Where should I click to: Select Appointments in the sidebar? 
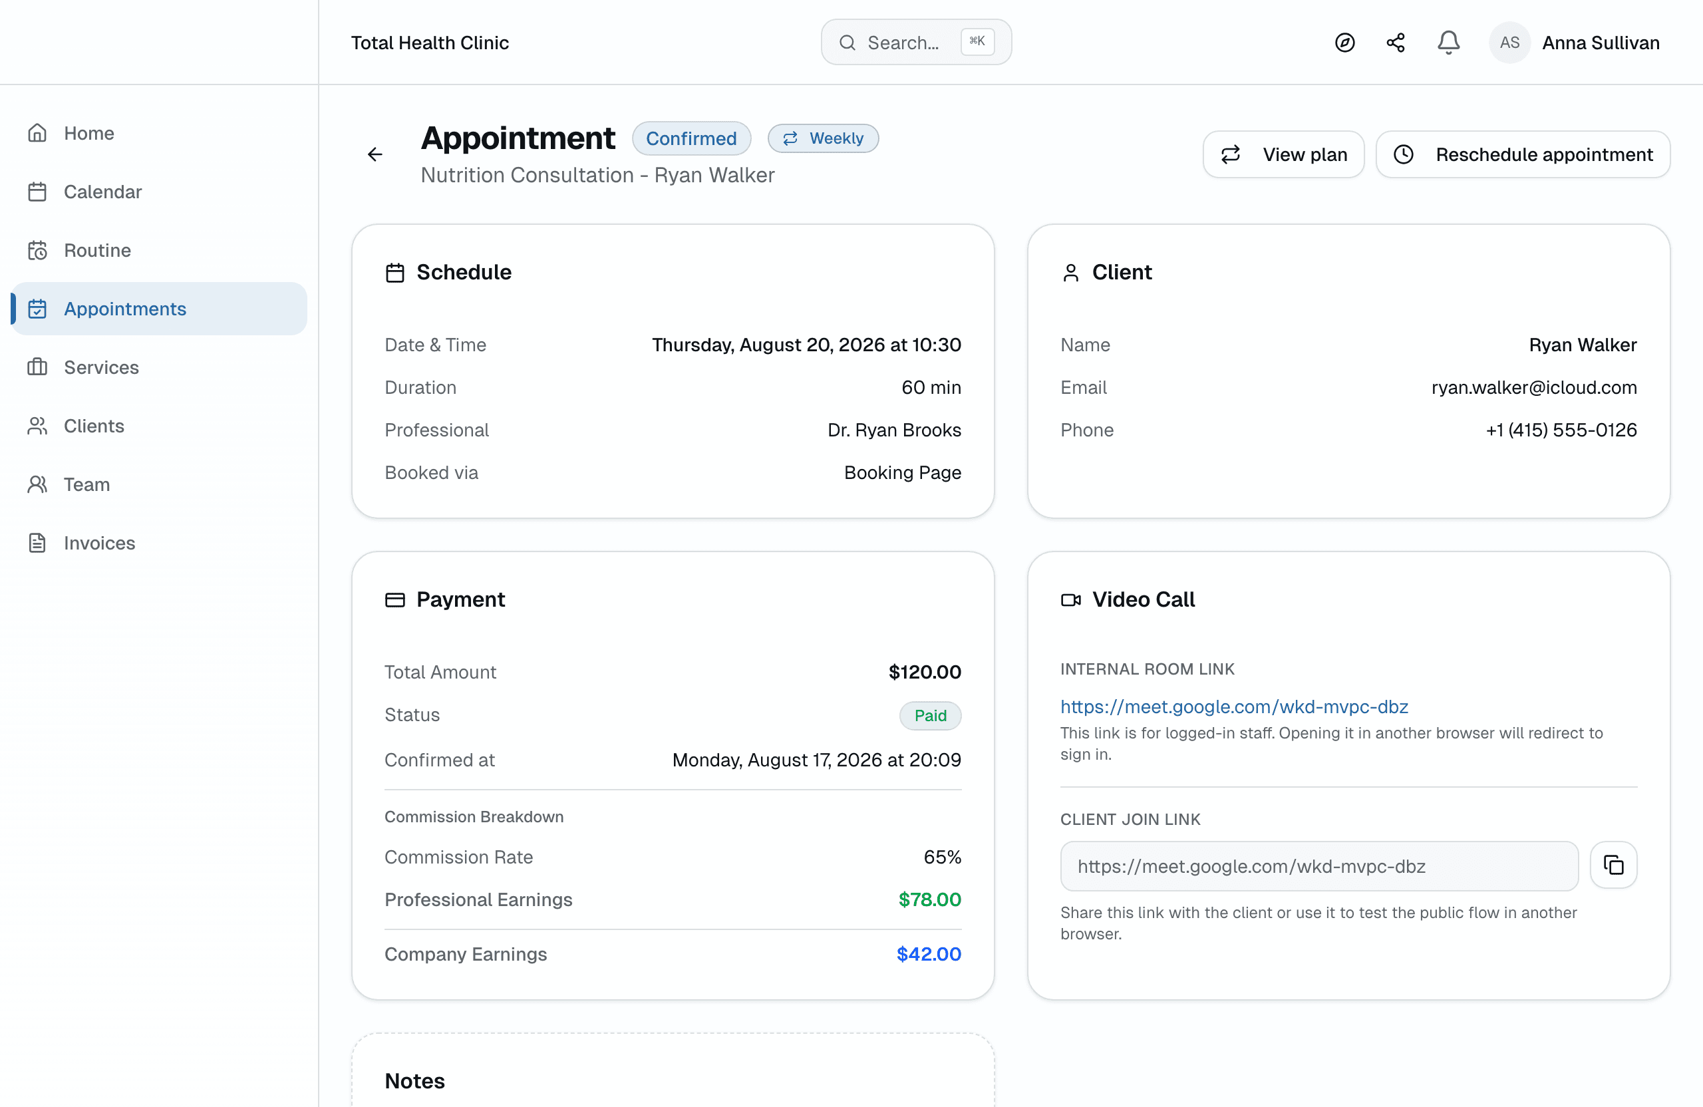[160, 309]
